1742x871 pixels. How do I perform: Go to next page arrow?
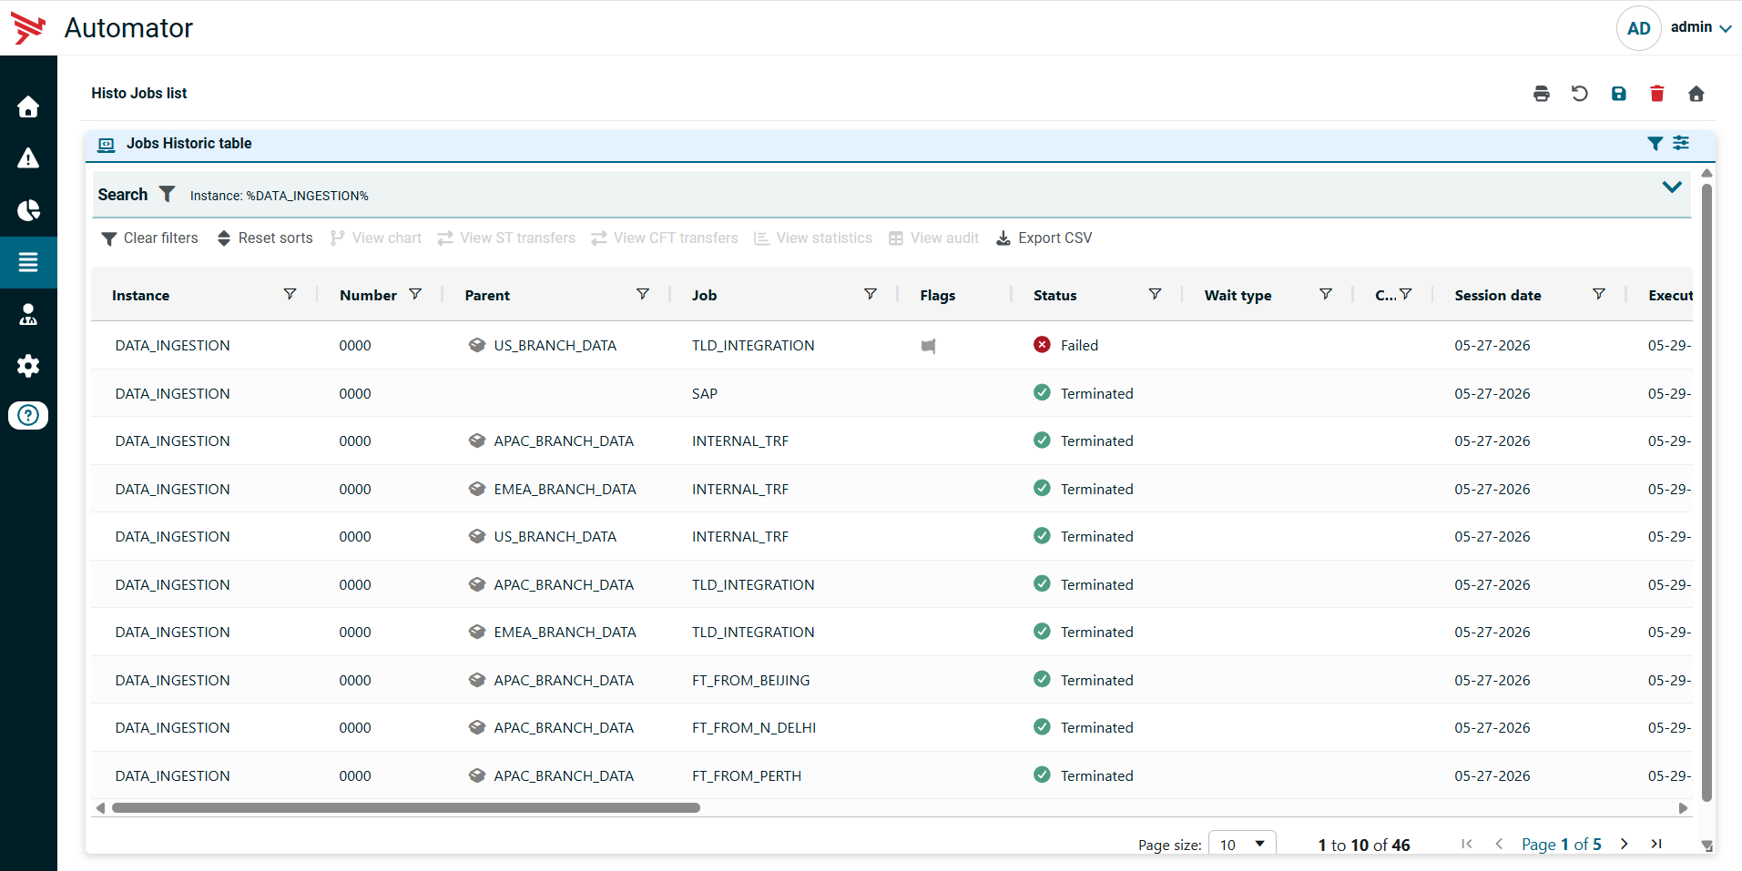pyautogui.click(x=1625, y=844)
